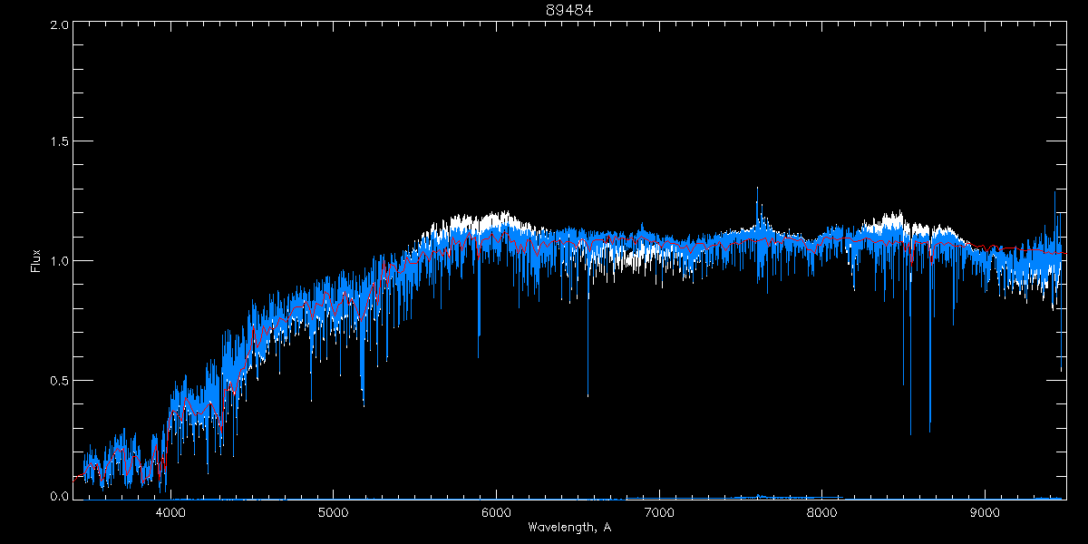The height and width of the screenshot is (544, 1088).
Task: Click the tall spike peak near 7600
Action: click(x=757, y=189)
